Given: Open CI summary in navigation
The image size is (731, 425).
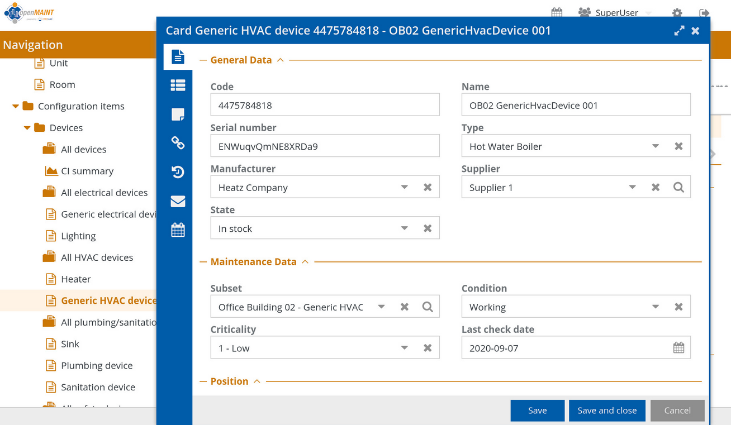Looking at the screenshot, I should pyautogui.click(x=87, y=171).
